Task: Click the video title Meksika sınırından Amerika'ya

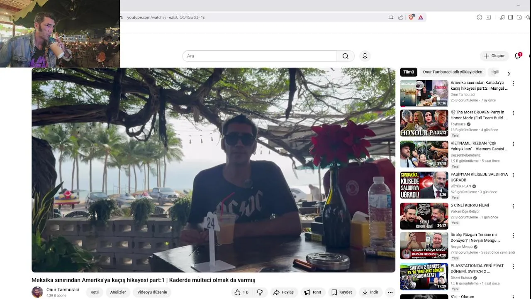Action: [x=144, y=280]
